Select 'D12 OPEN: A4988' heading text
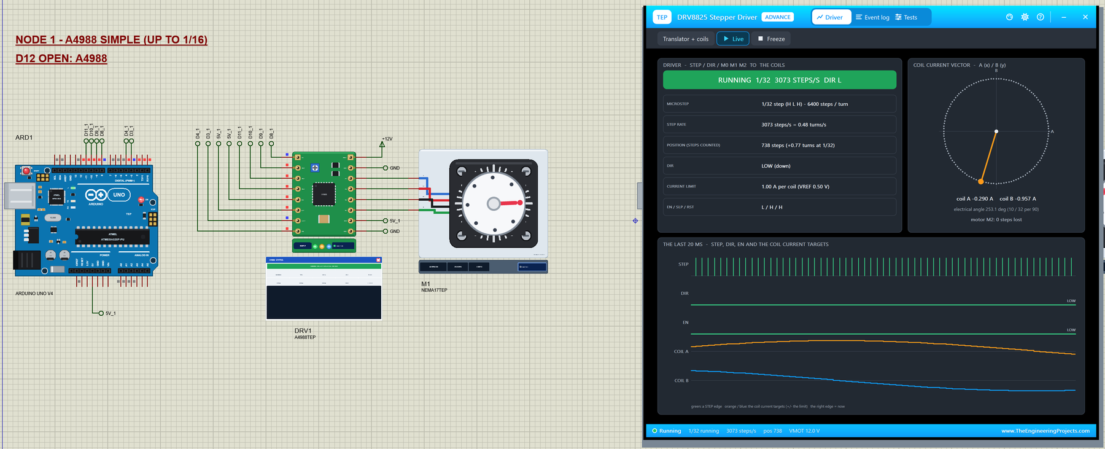Viewport: 1105px width, 449px height. [x=61, y=58]
